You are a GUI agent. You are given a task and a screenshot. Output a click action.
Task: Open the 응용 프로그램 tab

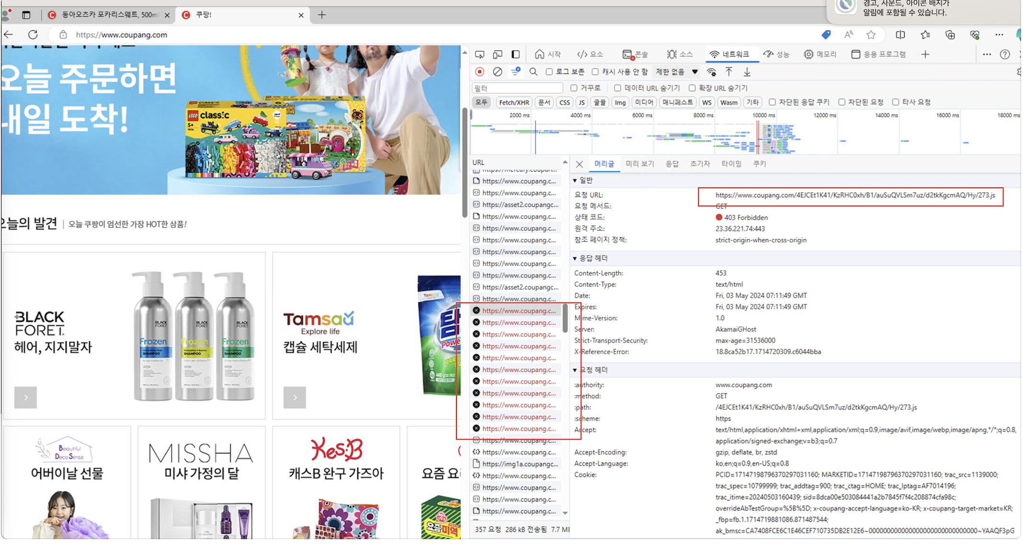coord(878,55)
